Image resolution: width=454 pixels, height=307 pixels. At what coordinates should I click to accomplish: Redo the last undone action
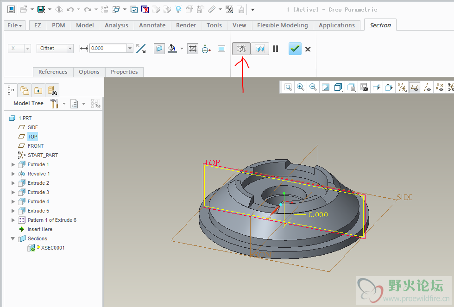pos(88,10)
